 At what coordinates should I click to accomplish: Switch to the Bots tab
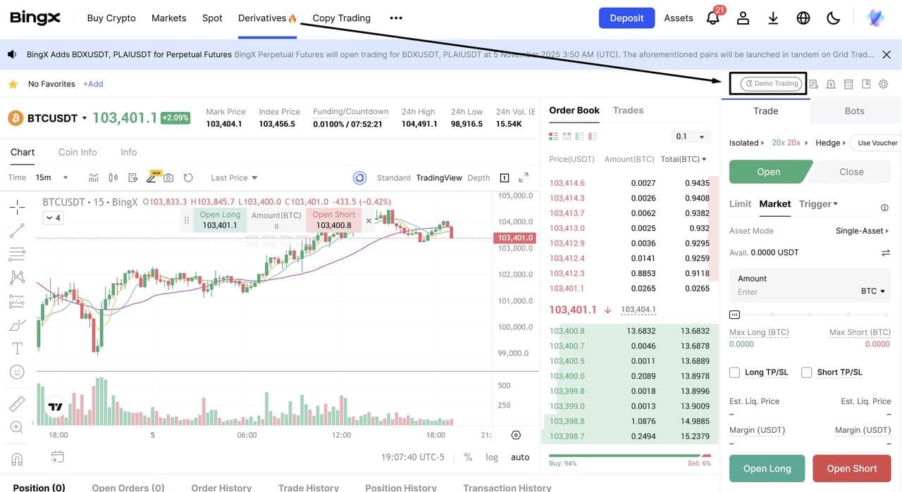tap(854, 111)
